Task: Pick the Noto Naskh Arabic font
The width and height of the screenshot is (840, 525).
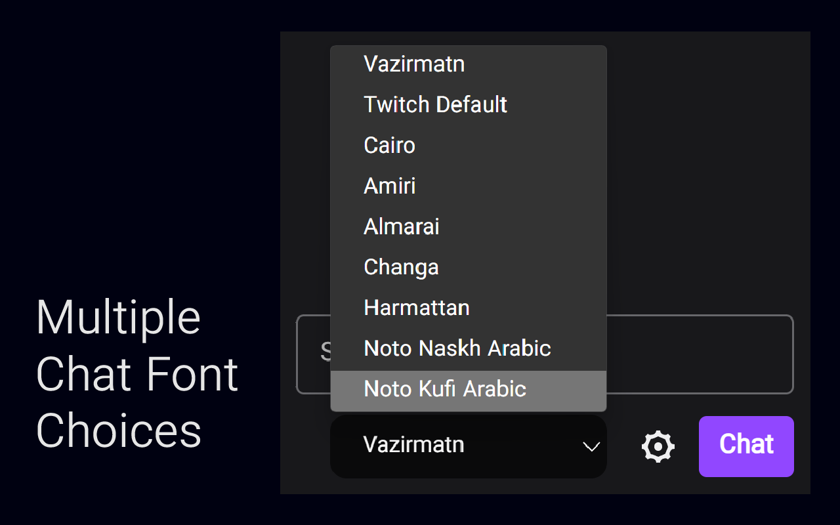Action: 457,348
